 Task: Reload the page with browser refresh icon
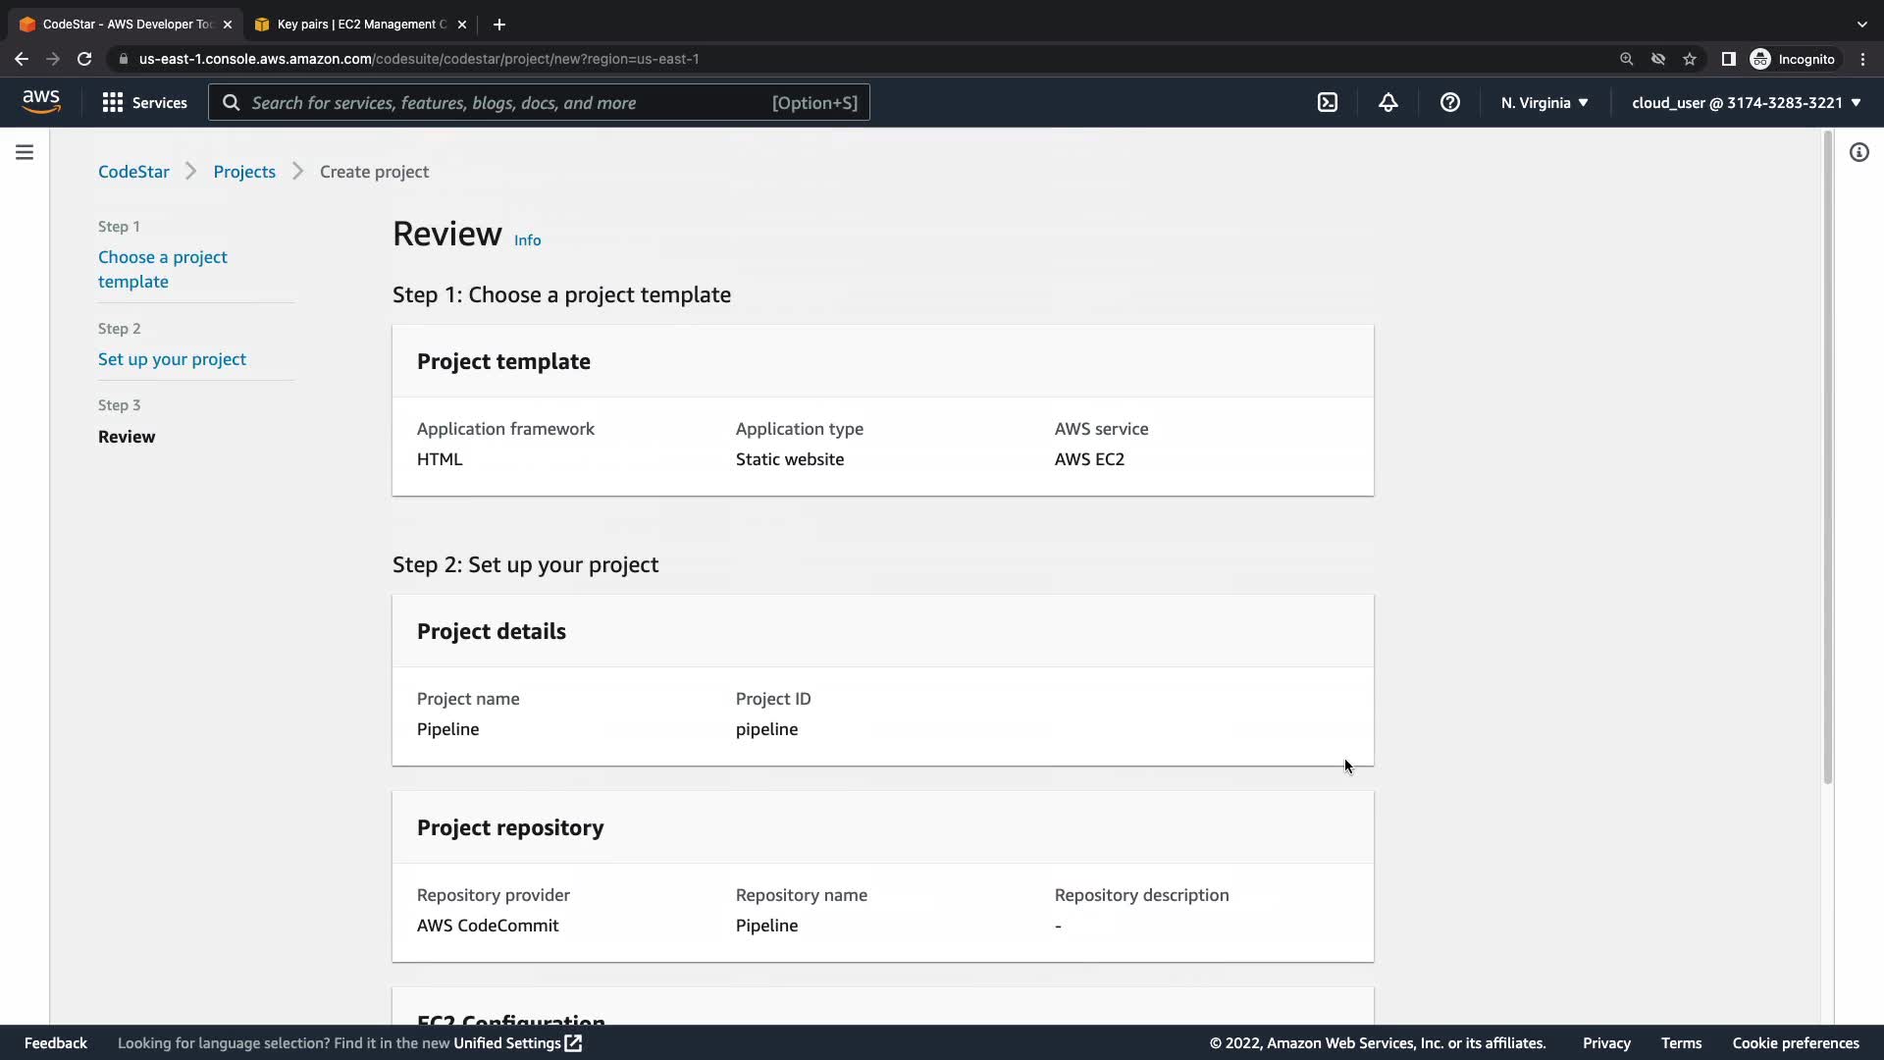pyautogui.click(x=84, y=59)
